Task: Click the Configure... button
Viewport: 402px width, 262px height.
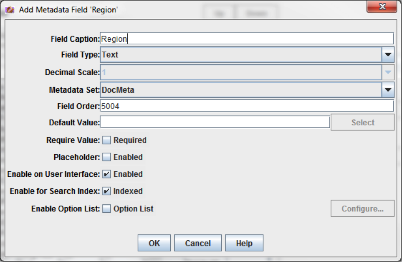Action: [x=362, y=209]
